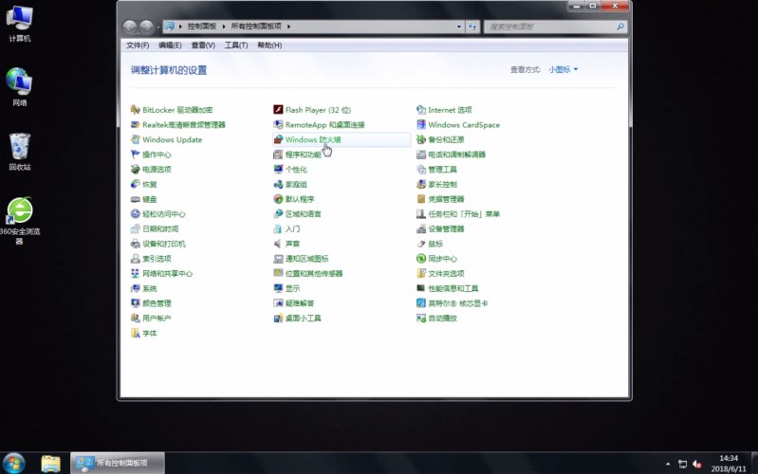Open the 帮助(H) menu
The height and width of the screenshot is (474, 758).
click(269, 45)
